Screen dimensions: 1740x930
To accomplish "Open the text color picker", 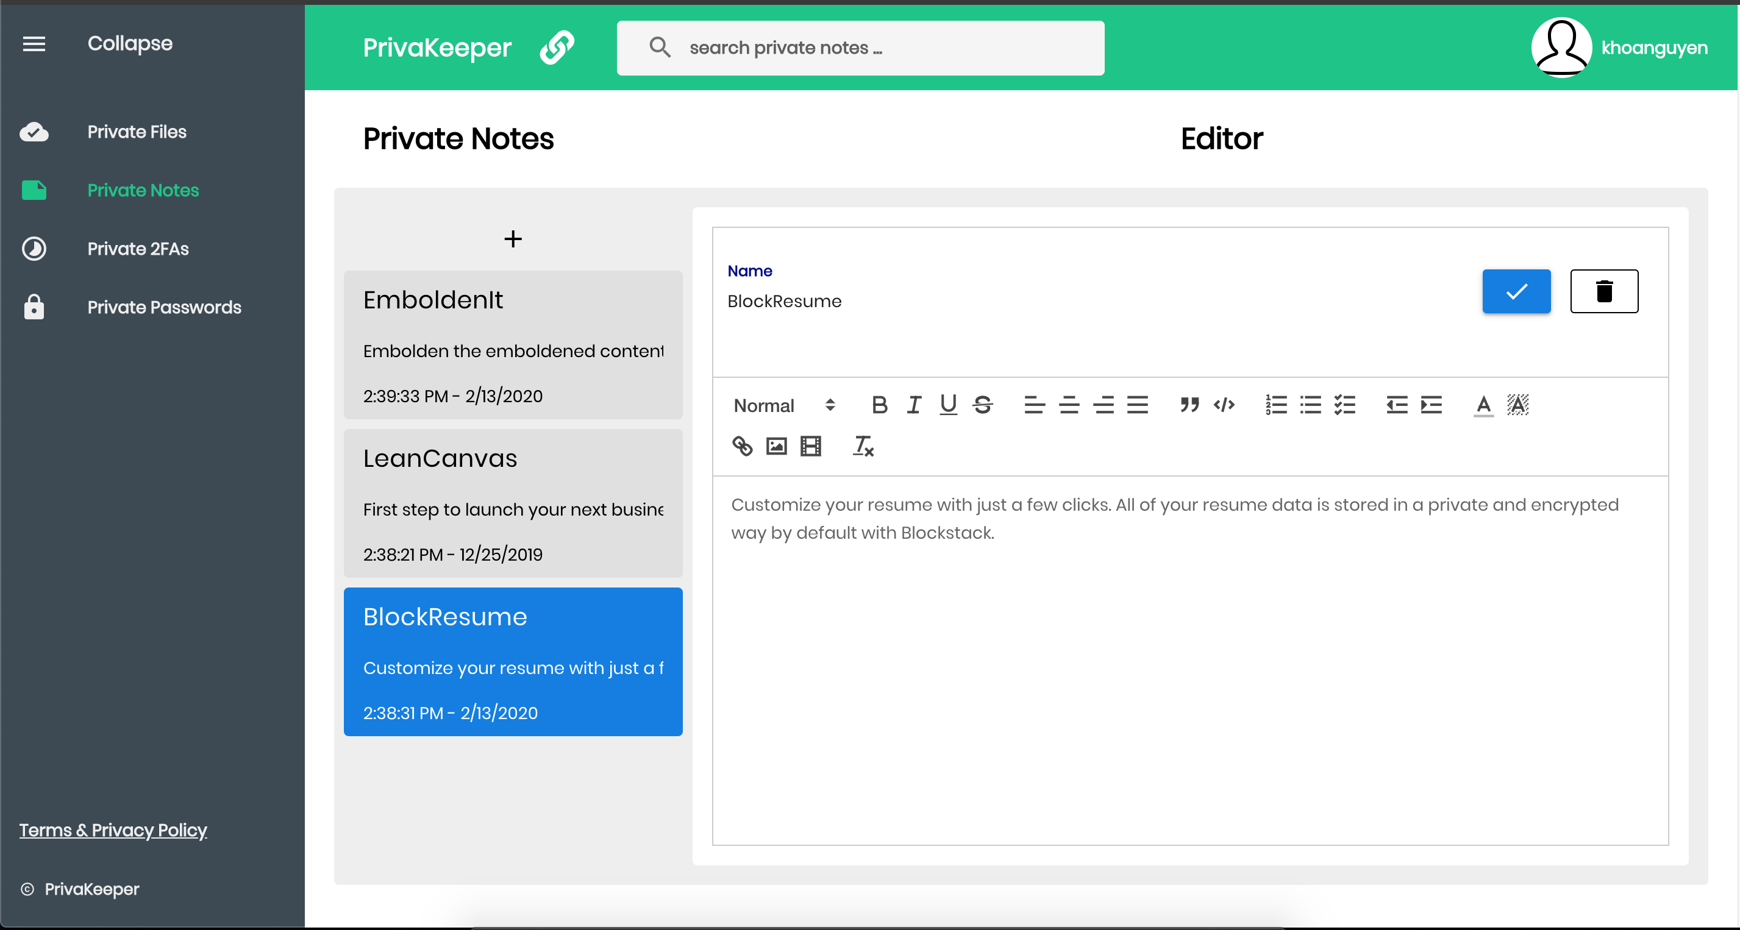I will pos(1483,405).
